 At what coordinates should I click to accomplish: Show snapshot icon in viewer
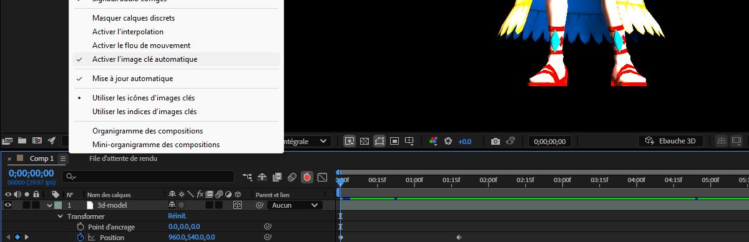point(511,141)
